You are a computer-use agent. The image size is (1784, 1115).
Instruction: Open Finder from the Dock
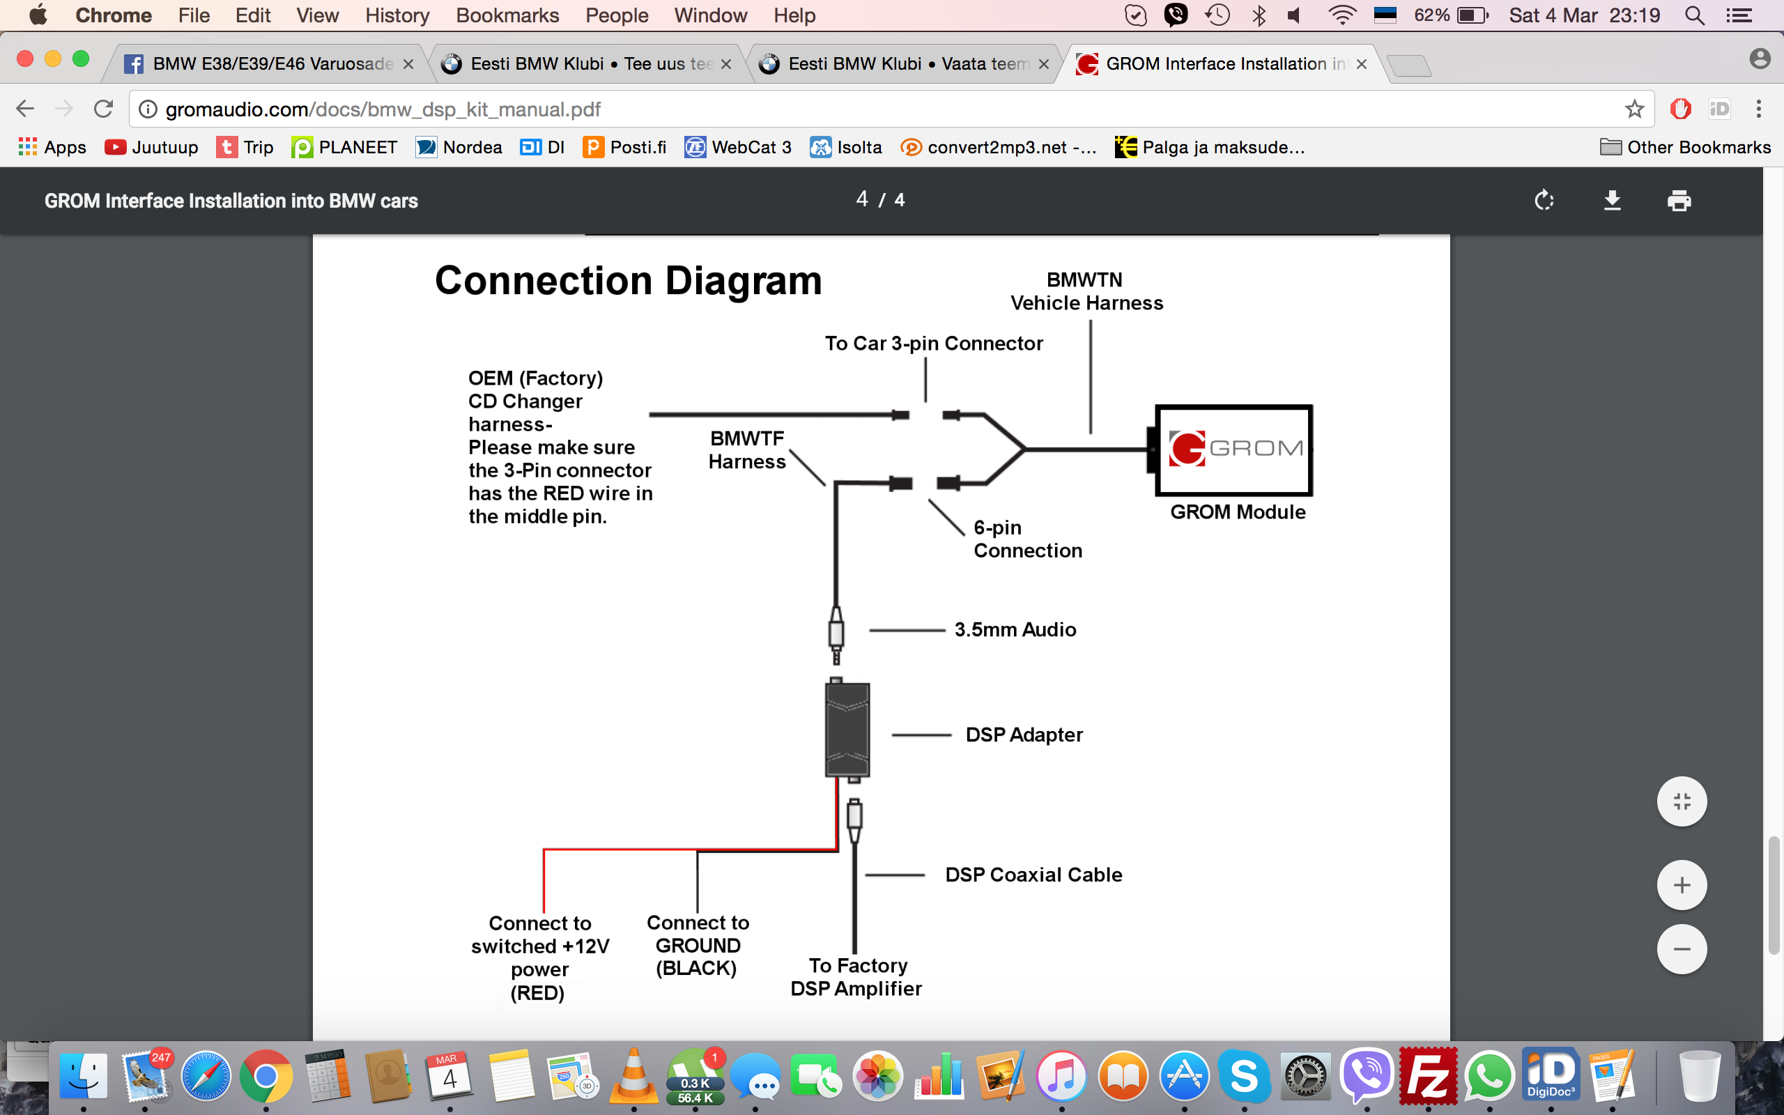pyautogui.click(x=82, y=1077)
